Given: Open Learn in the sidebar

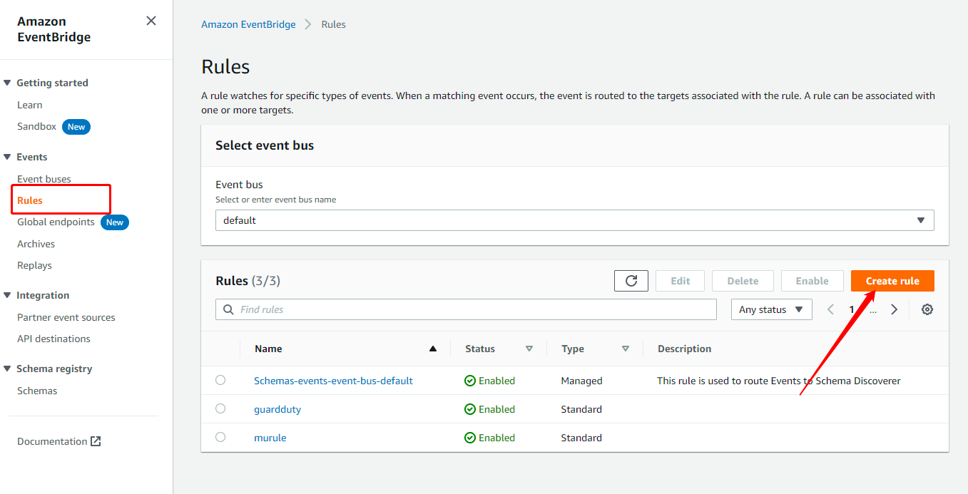Looking at the screenshot, I should (x=30, y=105).
